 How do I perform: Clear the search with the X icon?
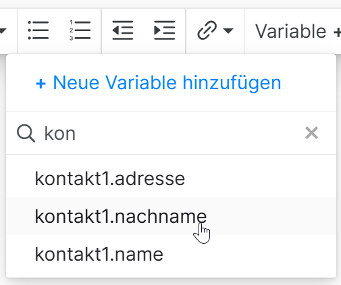click(x=311, y=133)
